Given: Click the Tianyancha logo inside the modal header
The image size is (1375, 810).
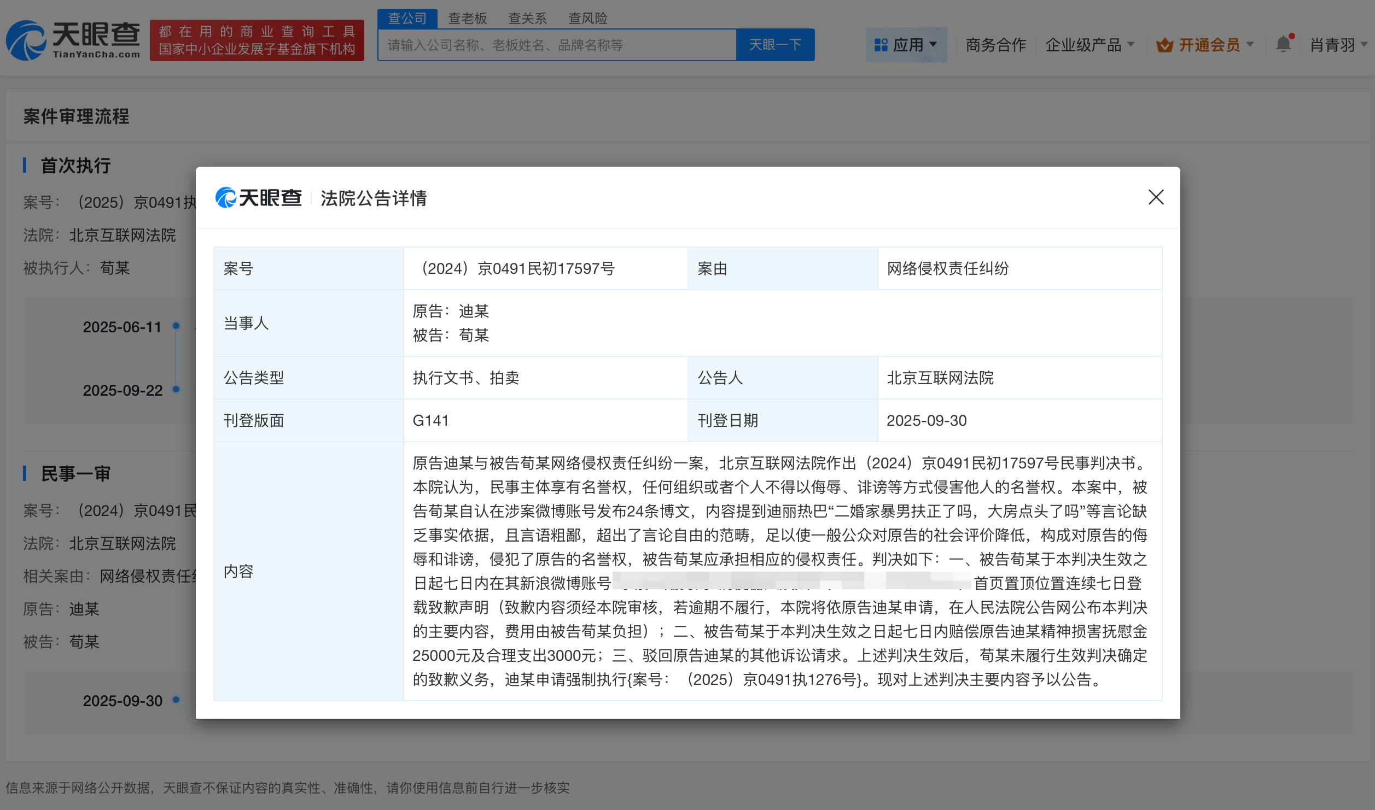Looking at the screenshot, I should [x=259, y=198].
